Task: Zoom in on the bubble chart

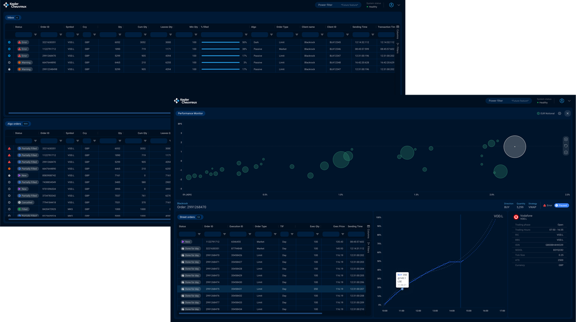Action: point(566,140)
